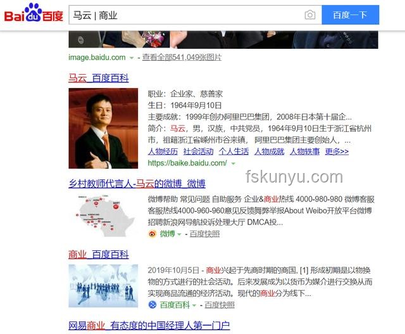Open 乡村教师代言人-马云的微博 result
The height and width of the screenshot is (334, 405).
tap(137, 183)
